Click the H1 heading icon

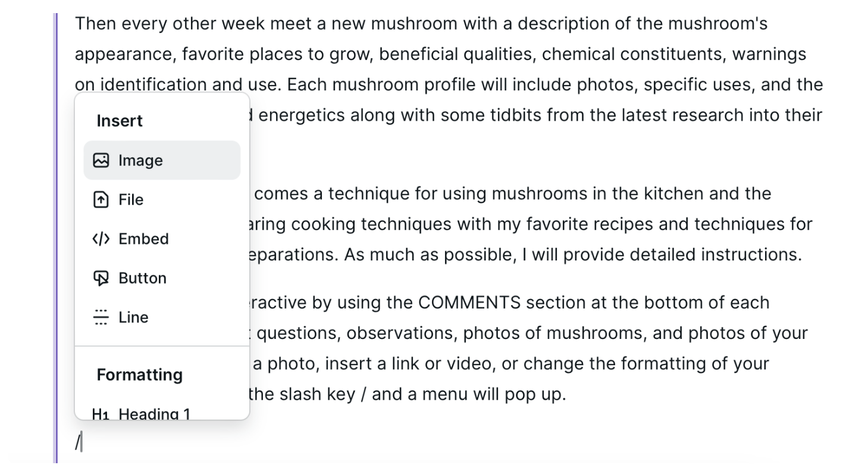click(x=101, y=414)
